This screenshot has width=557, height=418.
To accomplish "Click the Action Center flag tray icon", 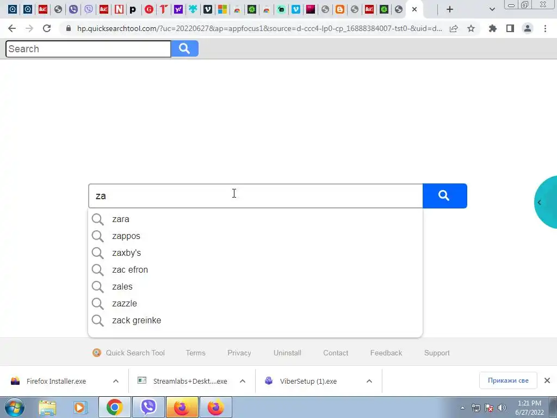I will (489, 408).
